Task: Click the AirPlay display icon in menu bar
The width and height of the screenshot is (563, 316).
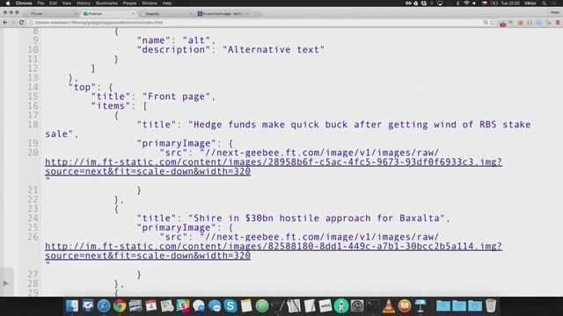Action: tap(440, 4)
